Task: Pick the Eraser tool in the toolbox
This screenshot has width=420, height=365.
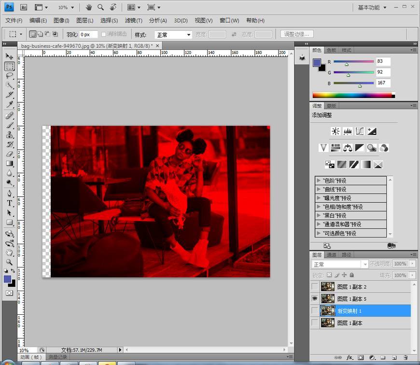Action: pos(9,154)
